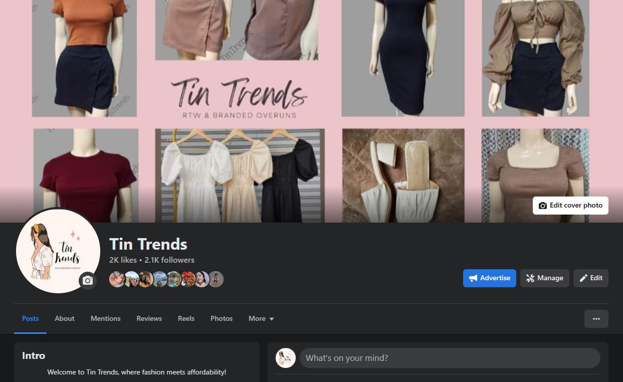The width and height of the screenshot is (623, 382).
Task: Click the 2.1K followers link
Action: [x=169, y=260]
